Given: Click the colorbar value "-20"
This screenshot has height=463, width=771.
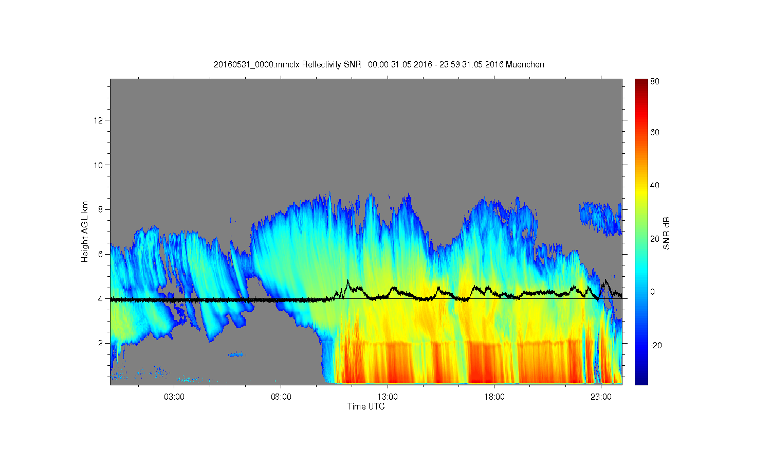Looking at the screenshot, I should pos(656,345).
